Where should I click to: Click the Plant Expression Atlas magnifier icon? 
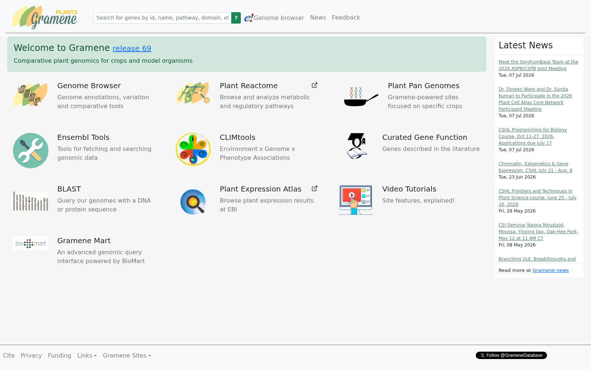[193, 201]
